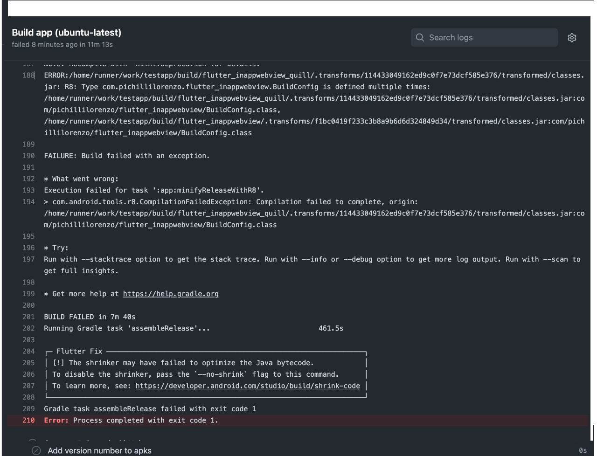Click the '* Try:' line
This screenshot has width=597, height=456.
[x=56, y=248]
